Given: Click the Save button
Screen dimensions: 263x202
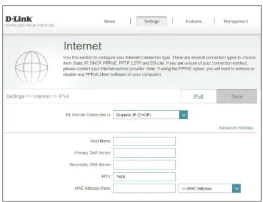Looking at the screenshot, I should tap(237, 96).
